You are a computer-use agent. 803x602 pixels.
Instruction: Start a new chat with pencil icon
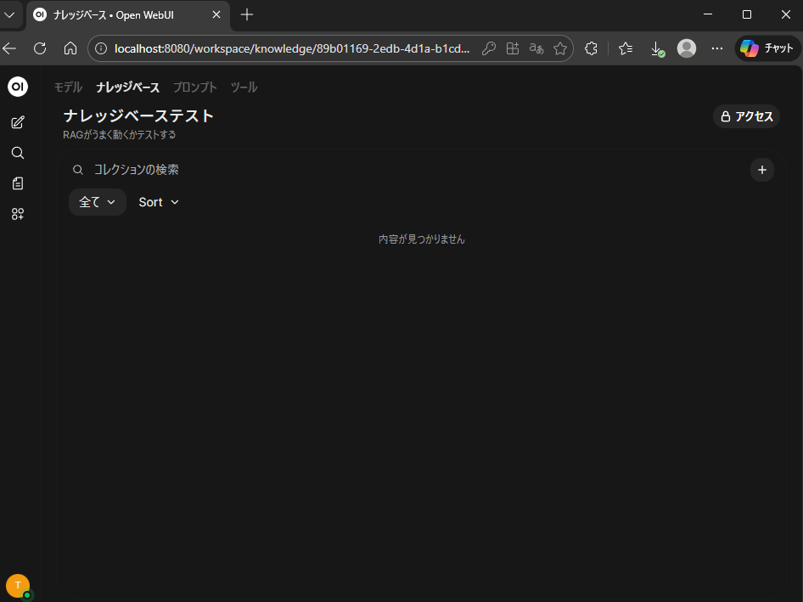pyautogui.click(x=18, y=122)
